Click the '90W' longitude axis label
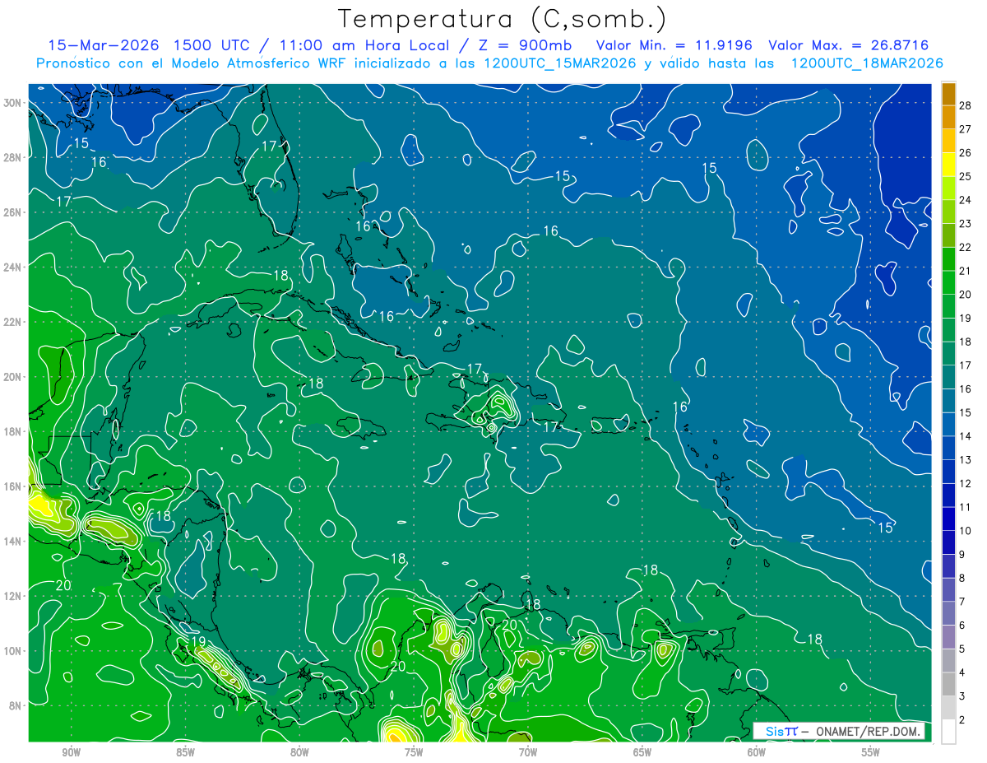987x763 pixels. 71,752
